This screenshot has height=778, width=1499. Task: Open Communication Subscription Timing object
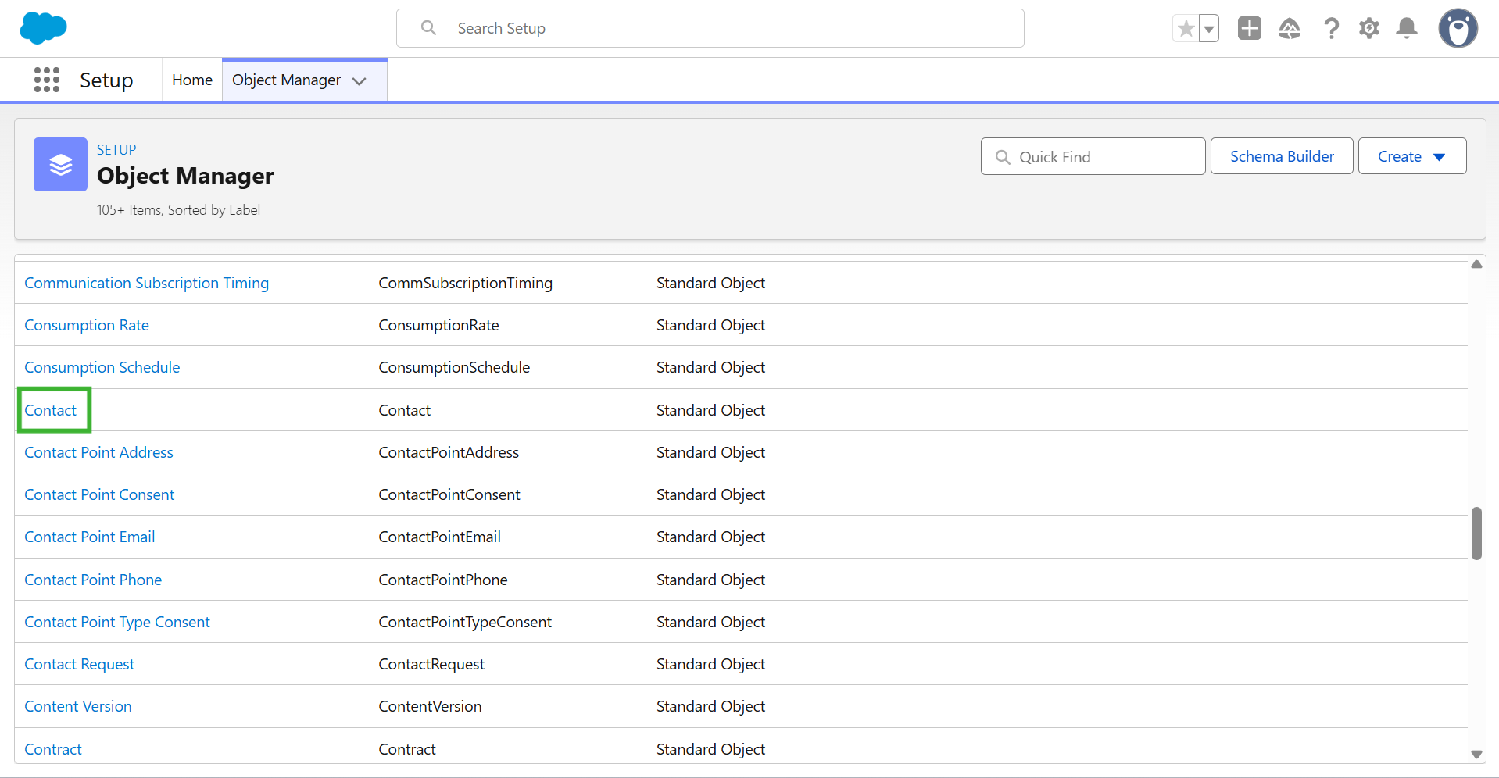(146, 283)
